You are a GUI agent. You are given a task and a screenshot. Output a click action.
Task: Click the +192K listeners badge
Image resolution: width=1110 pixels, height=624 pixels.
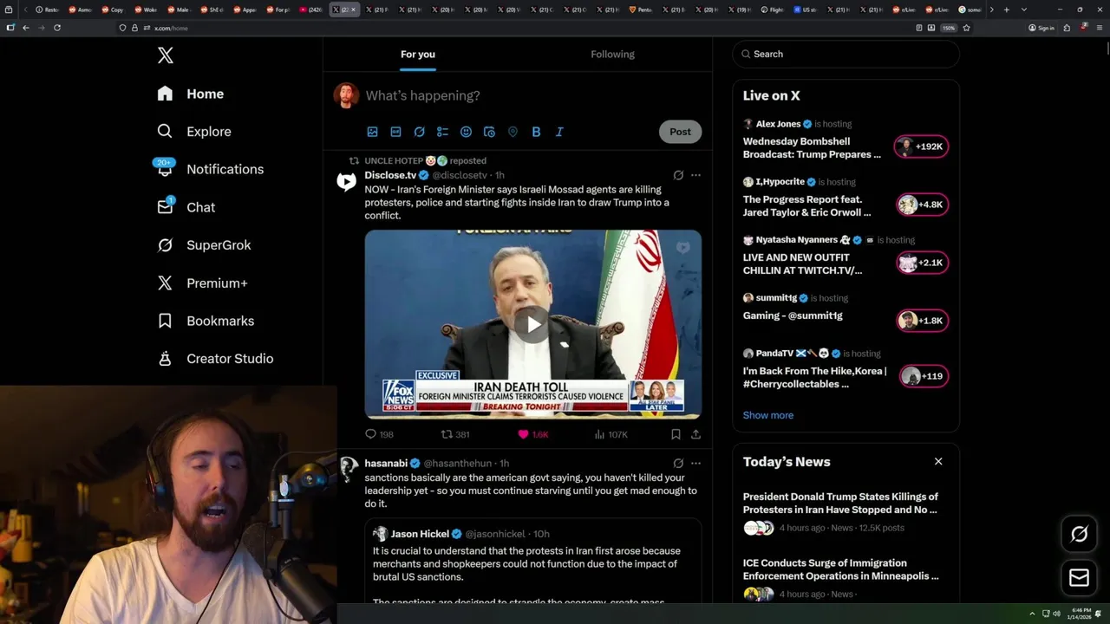click(x=922, y=146)
